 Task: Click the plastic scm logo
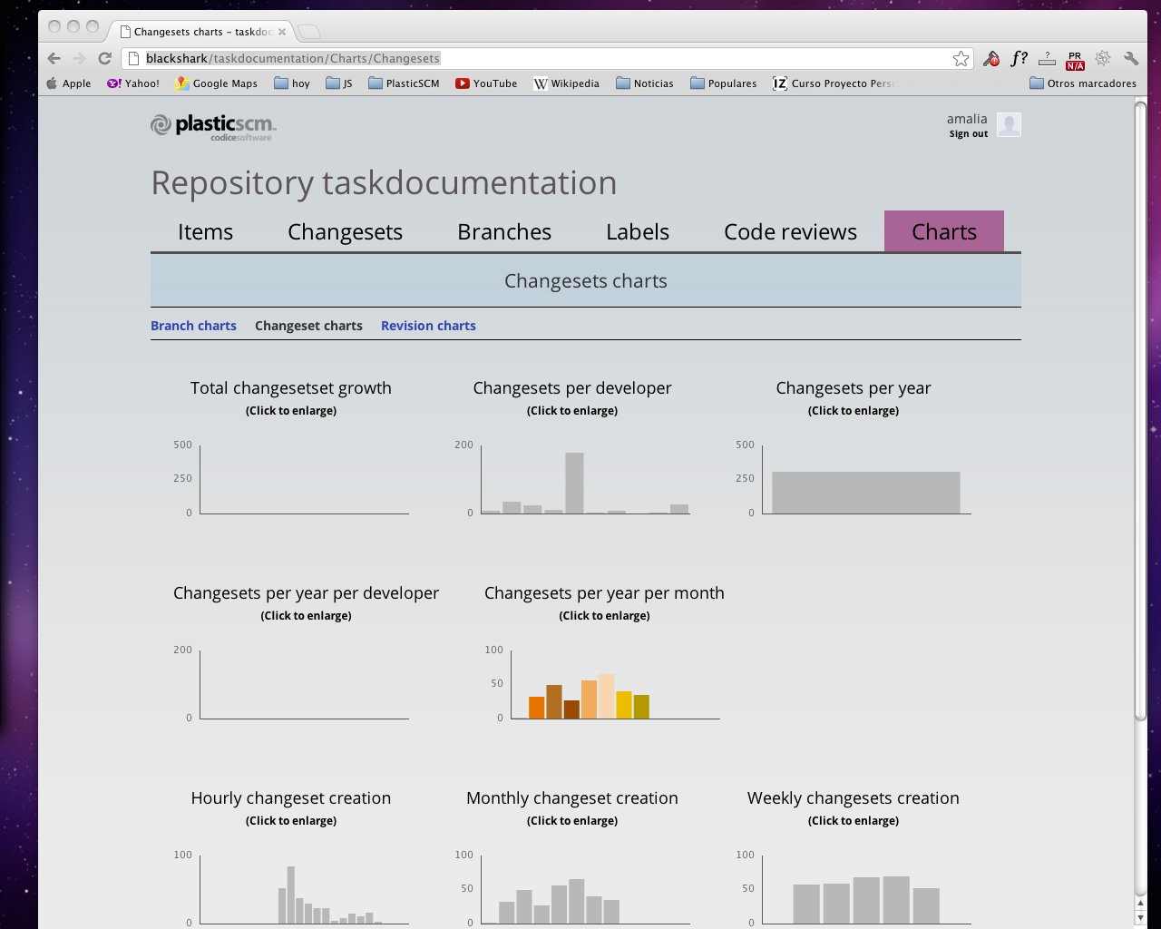pyautogui.click(x=212, y=127)
